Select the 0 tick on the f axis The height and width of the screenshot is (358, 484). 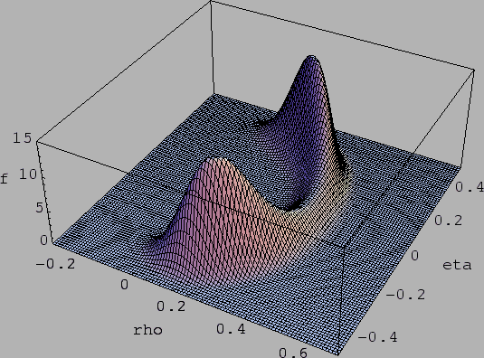click(x=43, y=240)
